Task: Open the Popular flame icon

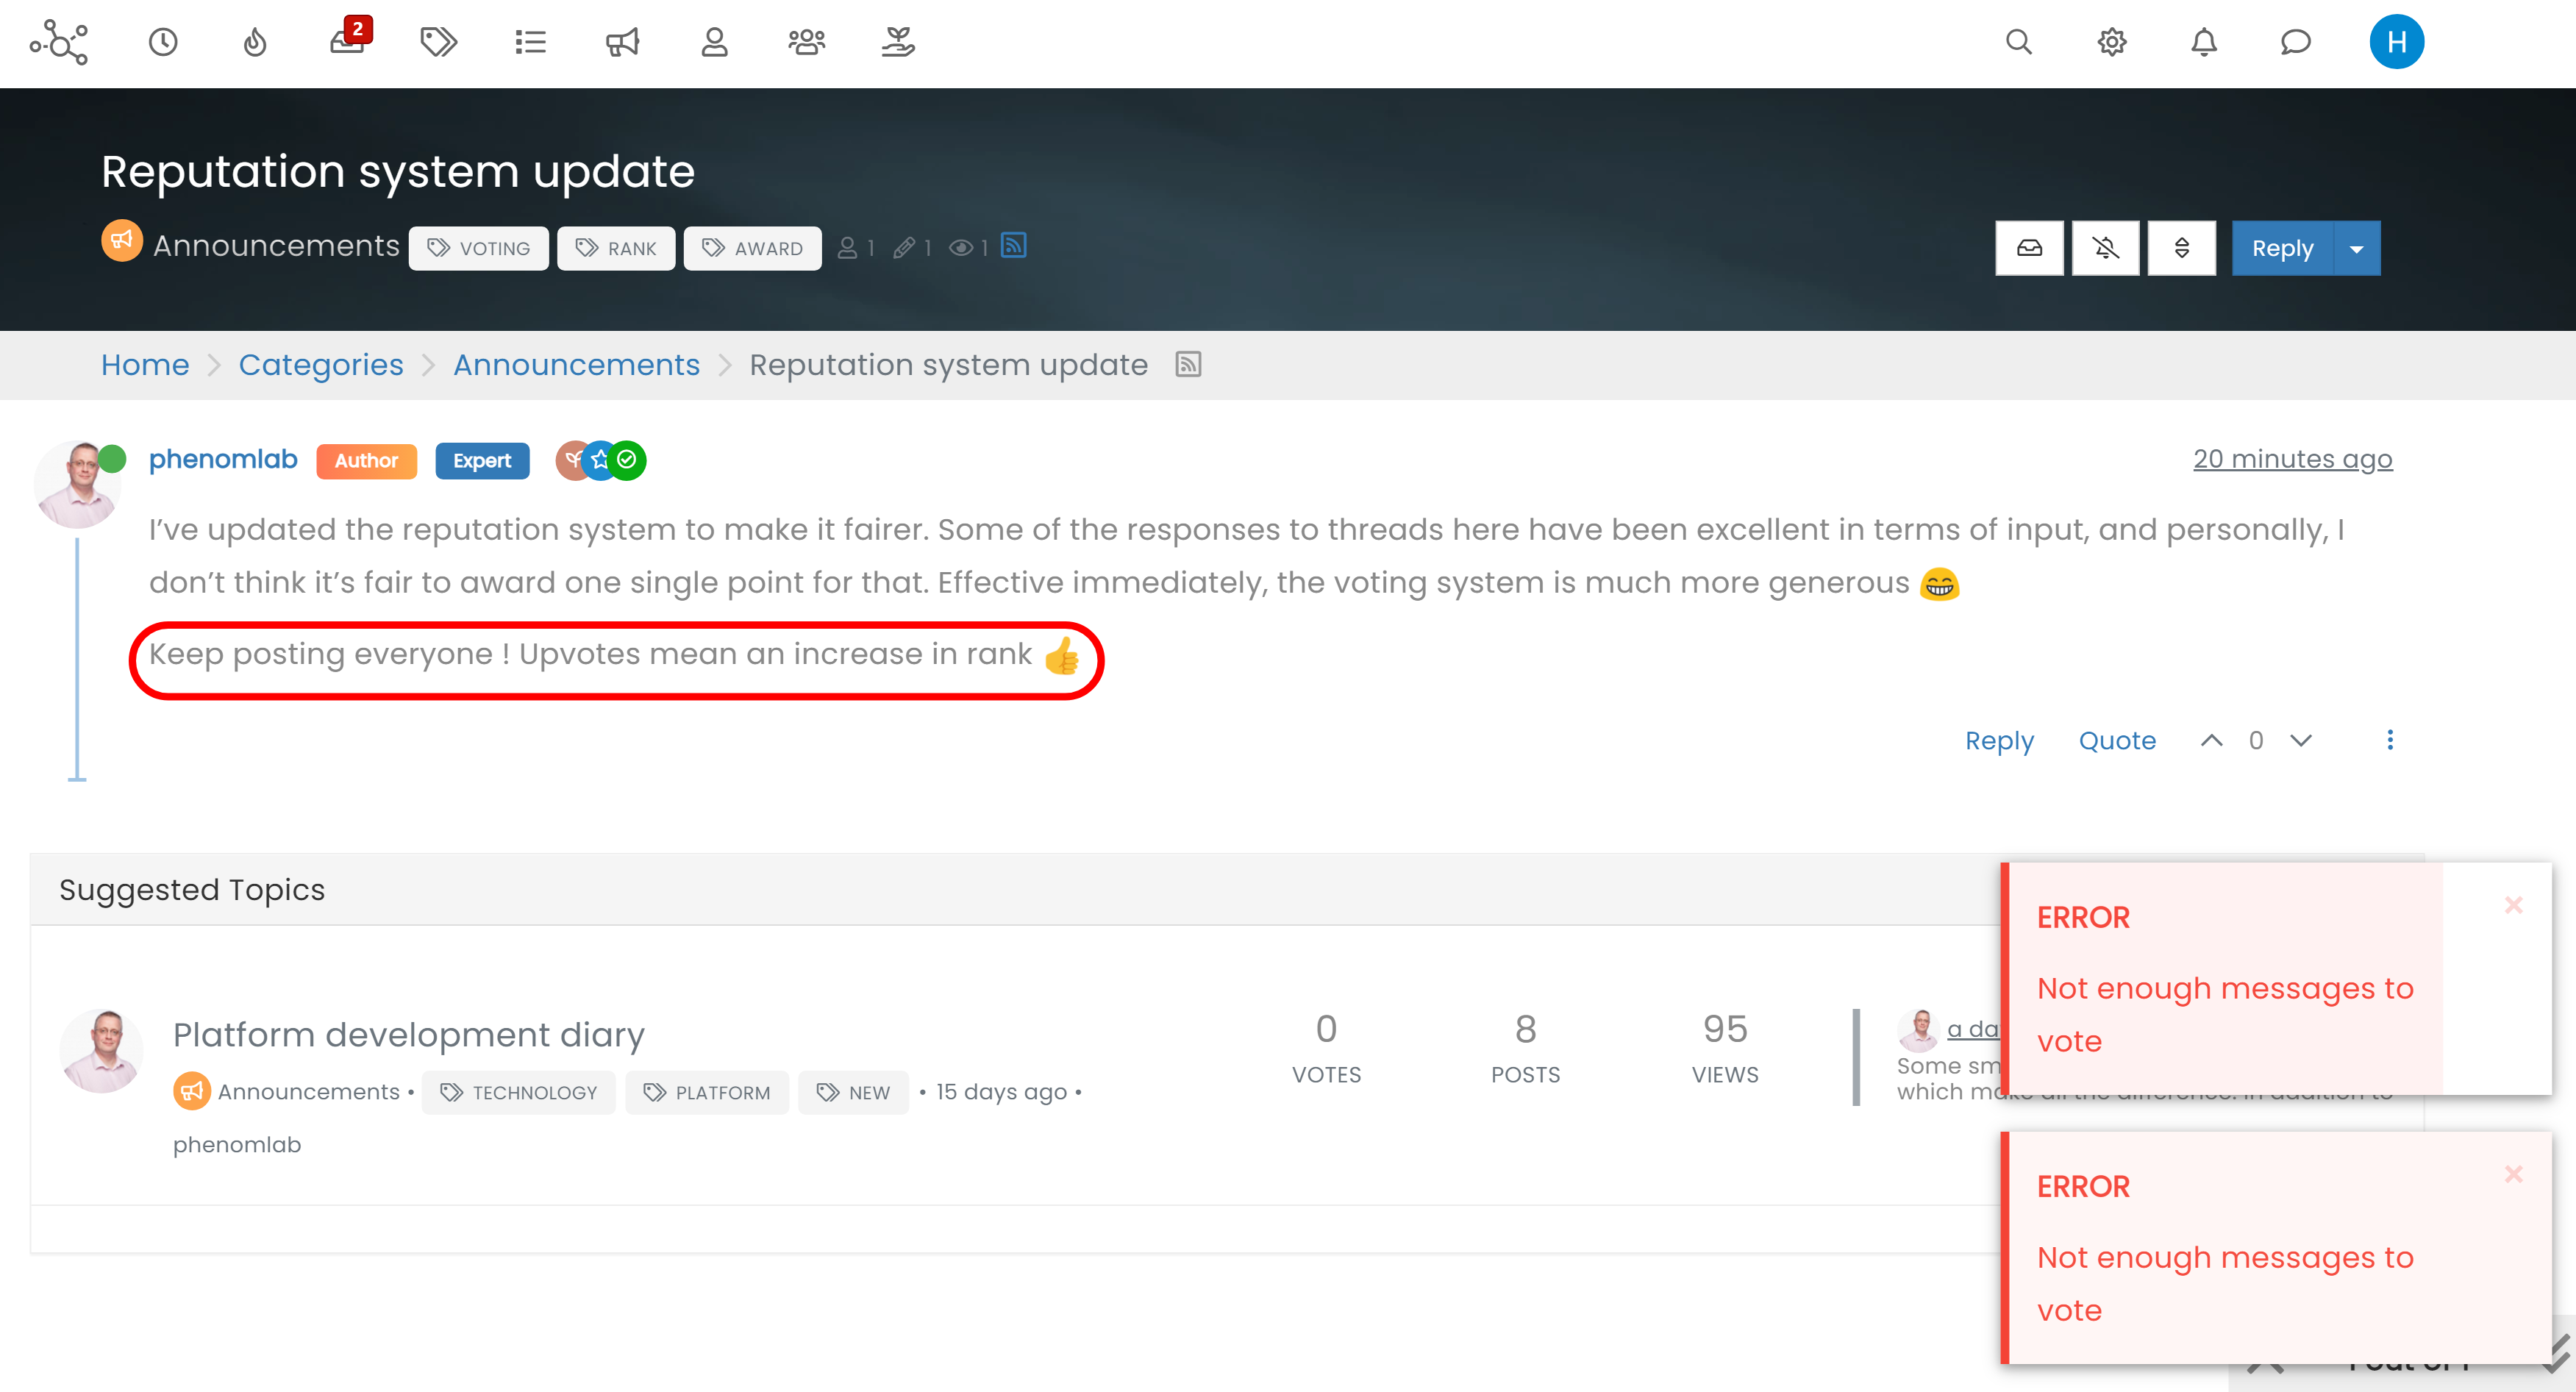Action: coord(255,42)
